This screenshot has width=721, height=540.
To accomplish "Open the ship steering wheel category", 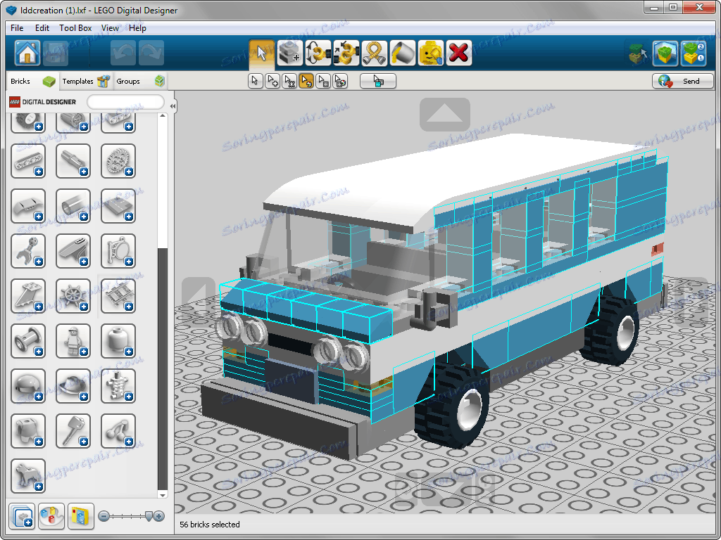I will [x=73, y=296].
